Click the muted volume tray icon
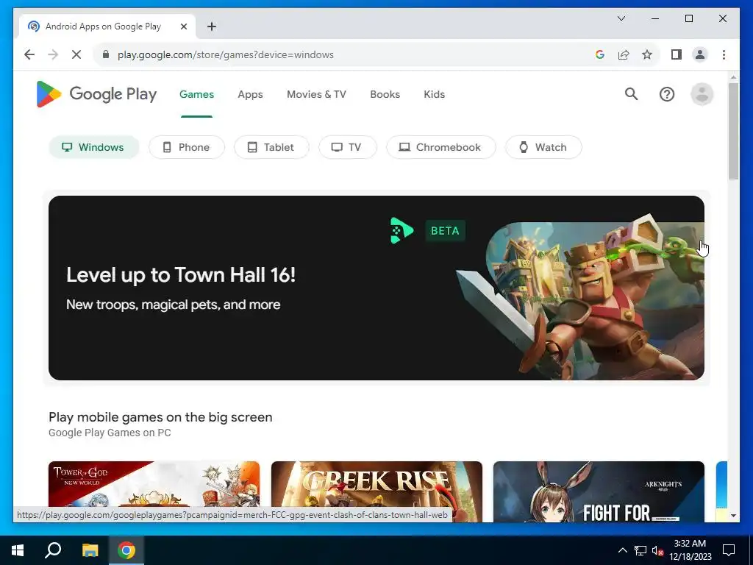The height and width of the screenshot is (565, 753). click(657, 550)
